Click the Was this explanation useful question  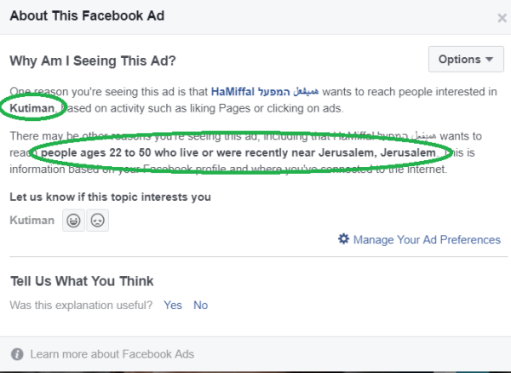tap(81, 305)
